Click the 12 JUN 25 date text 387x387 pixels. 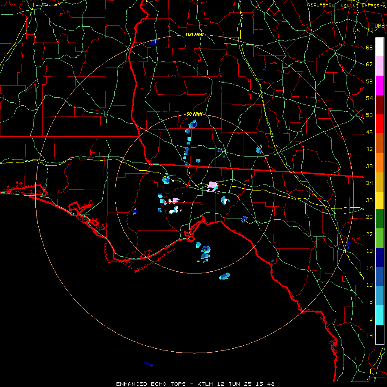point(234,384)
